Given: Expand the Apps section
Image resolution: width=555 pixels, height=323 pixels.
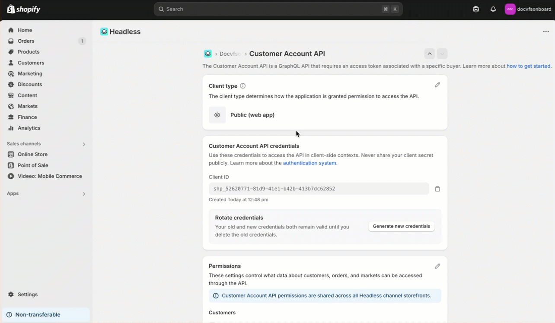Looking at the screenshot, I should pos(84,194).
